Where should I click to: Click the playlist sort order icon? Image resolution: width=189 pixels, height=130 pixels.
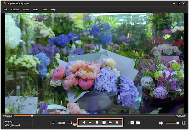70,123
